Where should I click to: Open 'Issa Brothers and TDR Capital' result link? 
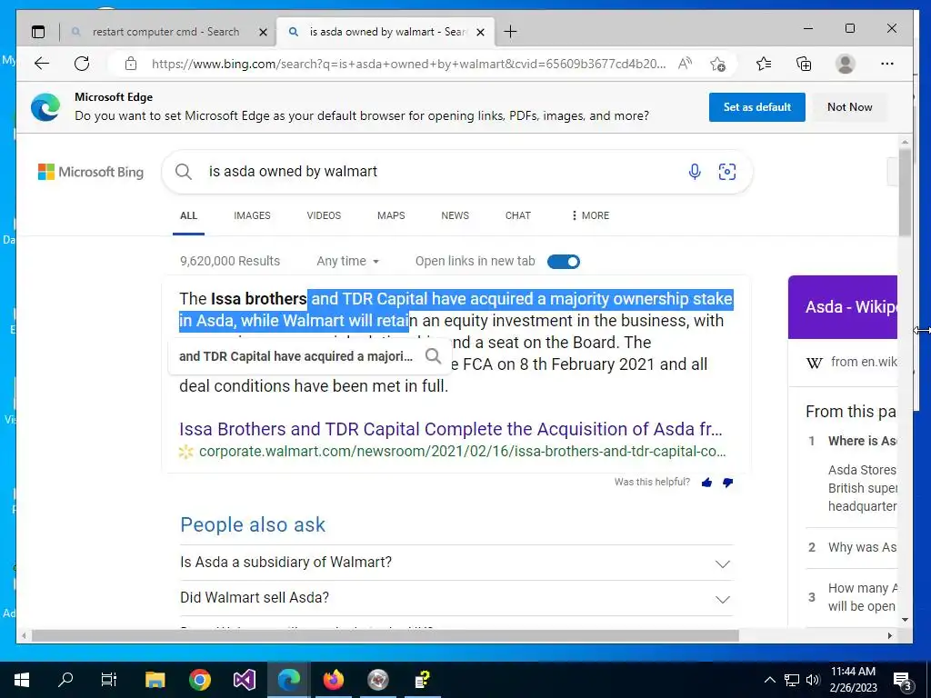pyautogui.click(x=451, y=429)
